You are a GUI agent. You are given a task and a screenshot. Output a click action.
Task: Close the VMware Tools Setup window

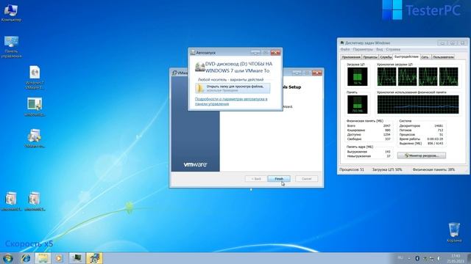(x=317, y=73)
